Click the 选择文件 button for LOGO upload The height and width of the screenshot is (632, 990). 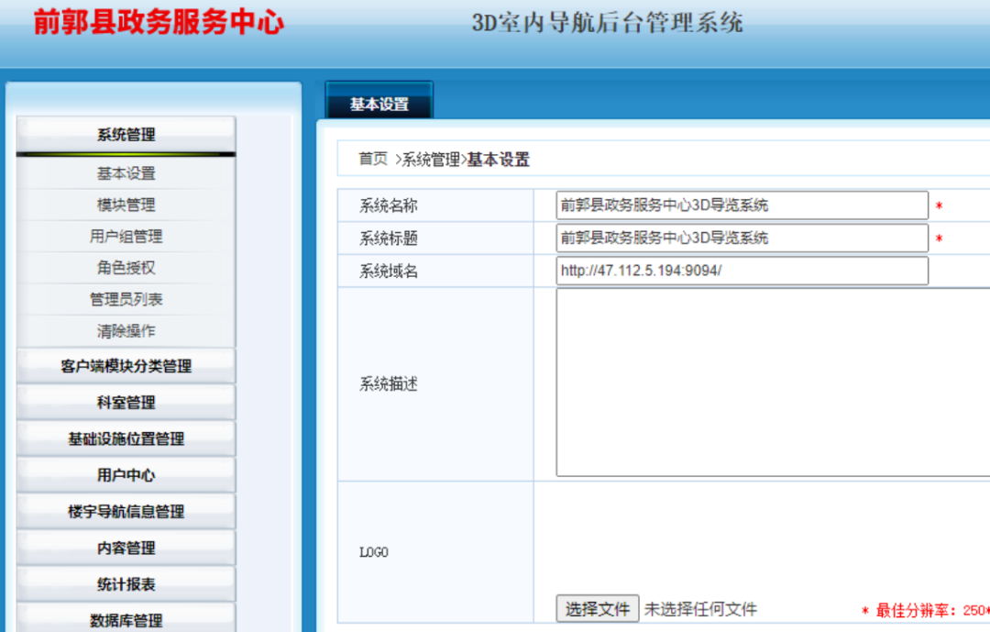599,608
